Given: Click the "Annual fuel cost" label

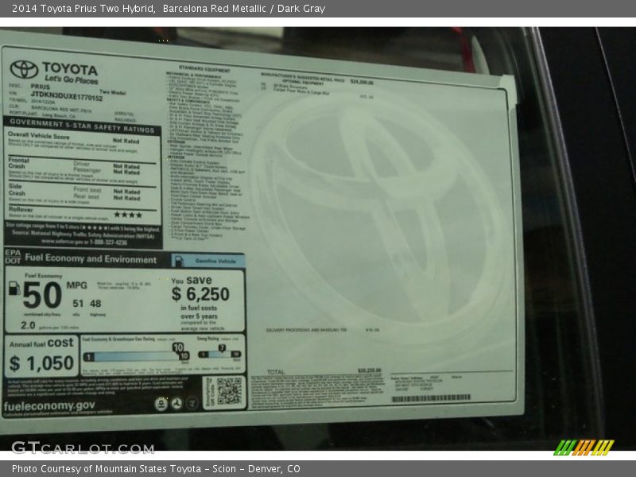Looking at the screenshot, I should click(x=42, y=343).
